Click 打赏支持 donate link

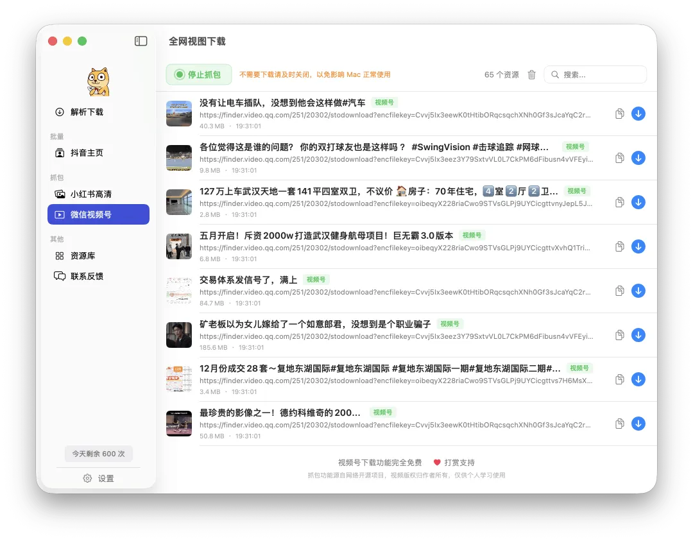454,462
